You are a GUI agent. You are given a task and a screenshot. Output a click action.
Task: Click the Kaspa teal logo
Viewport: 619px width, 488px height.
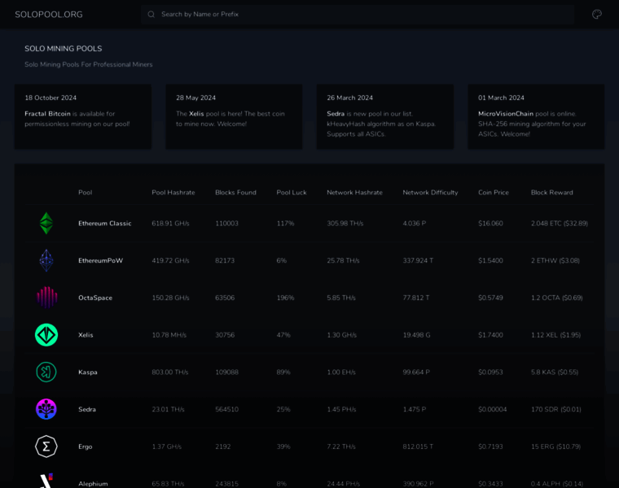[x=46, y=373]
